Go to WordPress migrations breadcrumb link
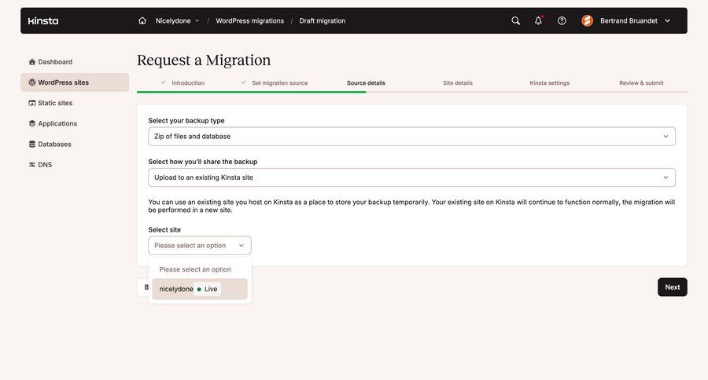 [x=249, y=21]
